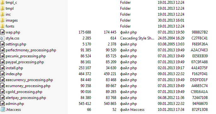Click paypal_processing.php file name
The image size is (216, 114).
point(25,62)
